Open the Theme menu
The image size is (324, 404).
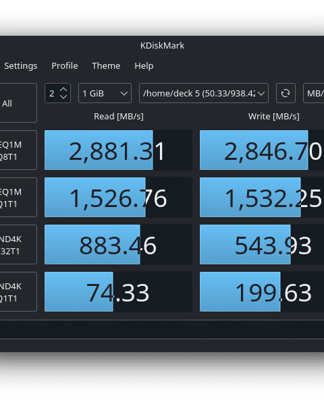(106, 66)
